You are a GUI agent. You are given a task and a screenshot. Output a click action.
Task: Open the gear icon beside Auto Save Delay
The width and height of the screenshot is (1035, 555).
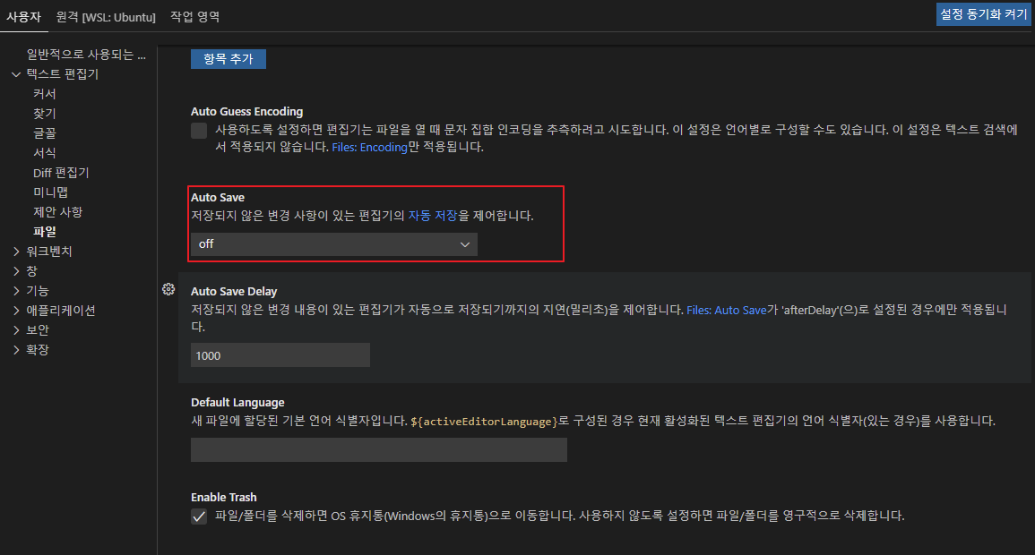(168, 289)
